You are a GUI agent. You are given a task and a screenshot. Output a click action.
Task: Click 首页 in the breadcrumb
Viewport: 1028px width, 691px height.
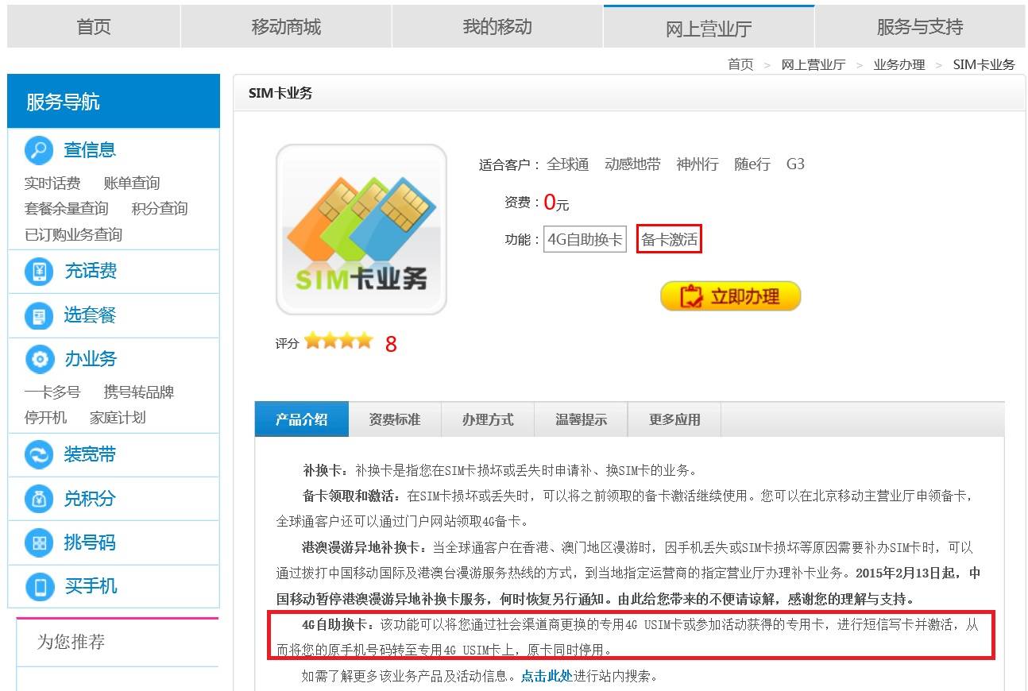pos(740,65)
